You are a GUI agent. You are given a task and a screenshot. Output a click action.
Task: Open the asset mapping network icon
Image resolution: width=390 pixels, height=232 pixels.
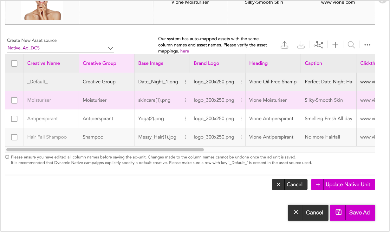(318, 45)
